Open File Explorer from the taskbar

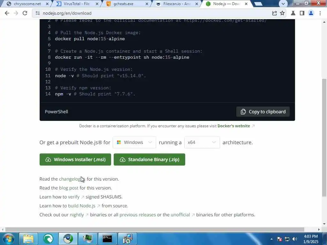tap(28, 239)
